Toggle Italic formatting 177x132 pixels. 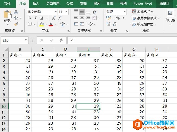coord(36,18)
